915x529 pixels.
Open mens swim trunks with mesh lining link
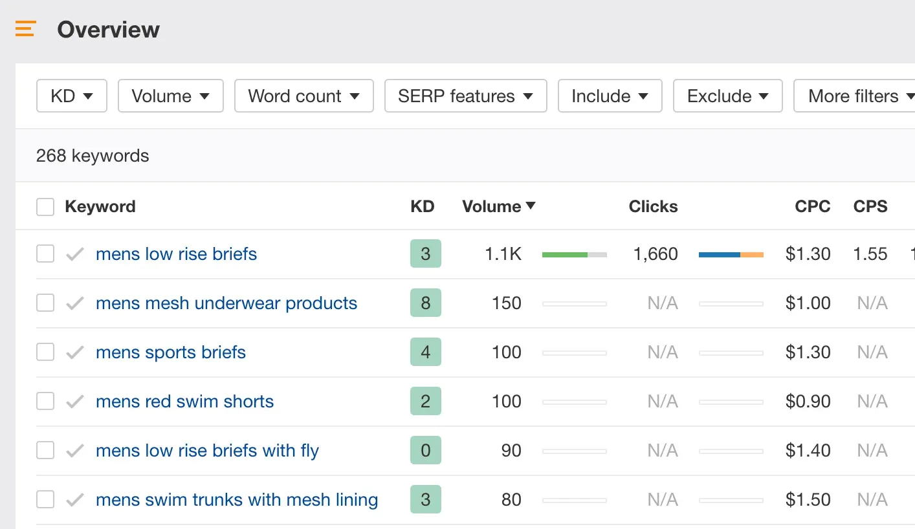tap(237, 500)
